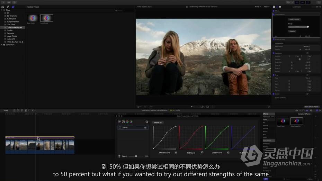
Task: Show the Distort on-screen controls icon
Action: pyautogui.click(x=307, y=94)
